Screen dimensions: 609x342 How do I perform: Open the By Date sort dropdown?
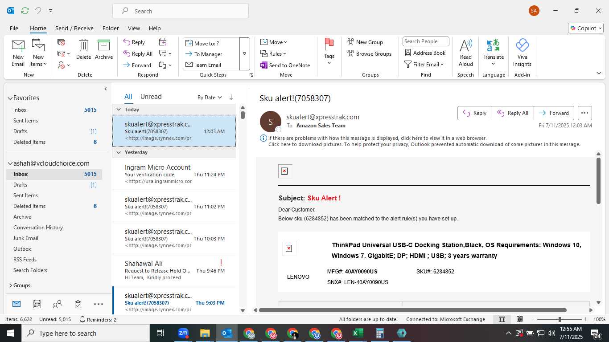210,97
